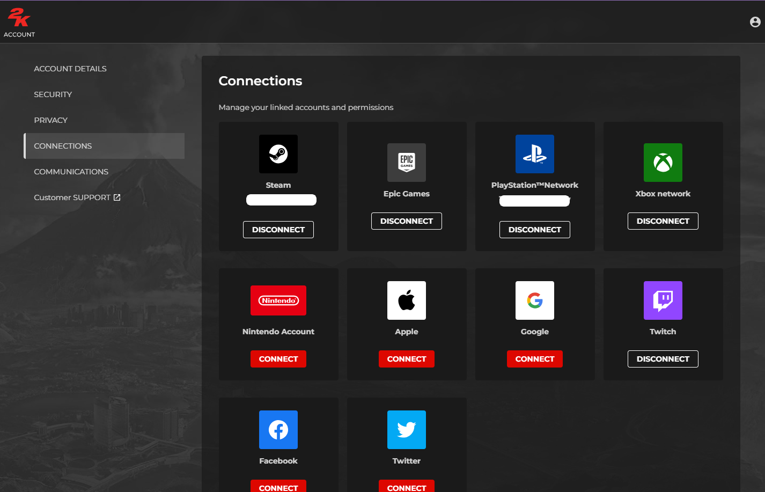This screenshot has width=765, height=492.
Task: Open the Account Details section
Action: pos(70,69)
